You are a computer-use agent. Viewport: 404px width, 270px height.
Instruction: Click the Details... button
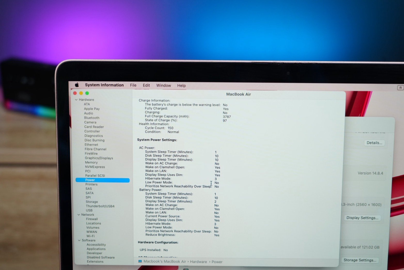(374, 143)
